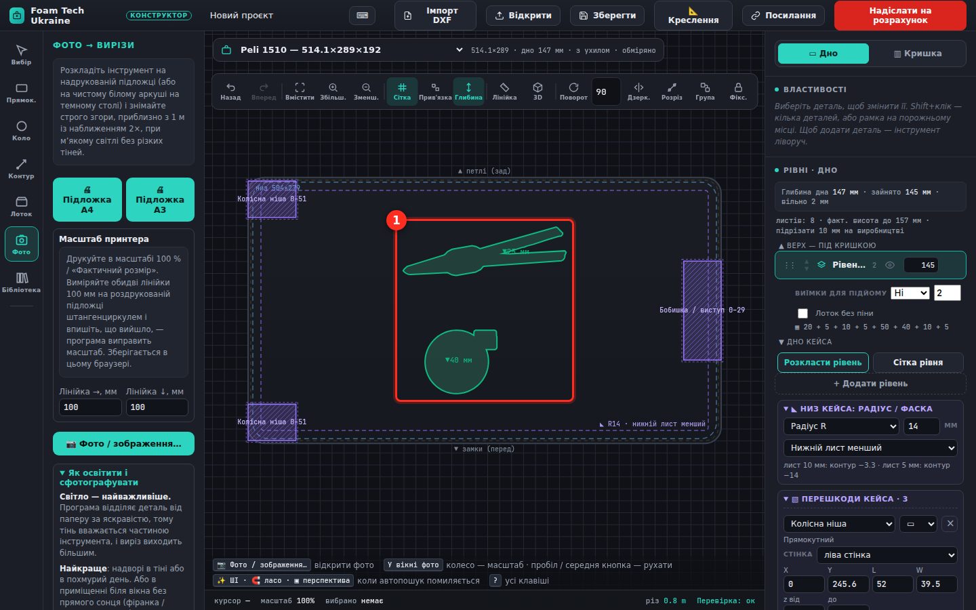976x610 pixels.
Task: Click the Зберегти button
Action: point(608,16)
